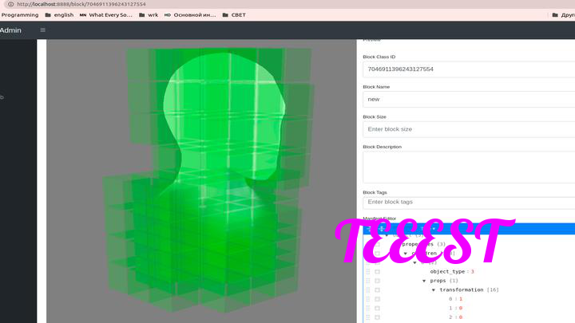575x323 pixels.
Task: Select the transformation key label
Action: click(462, 290)
